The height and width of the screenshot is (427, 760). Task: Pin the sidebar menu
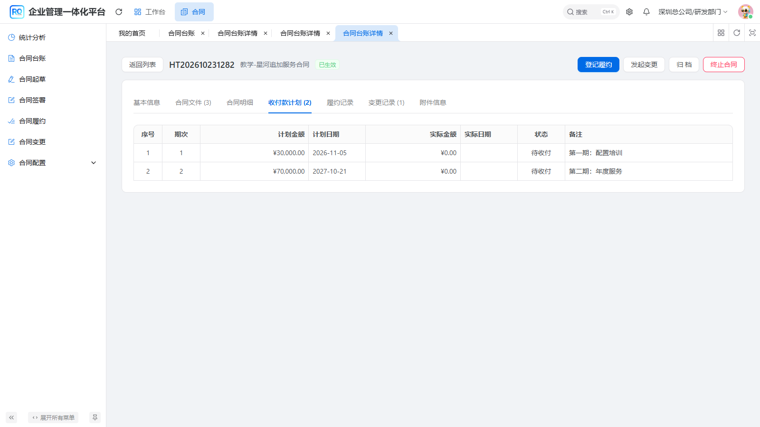point(95,418)
